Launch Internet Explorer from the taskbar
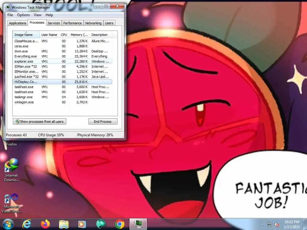 (x=26, y=224)
